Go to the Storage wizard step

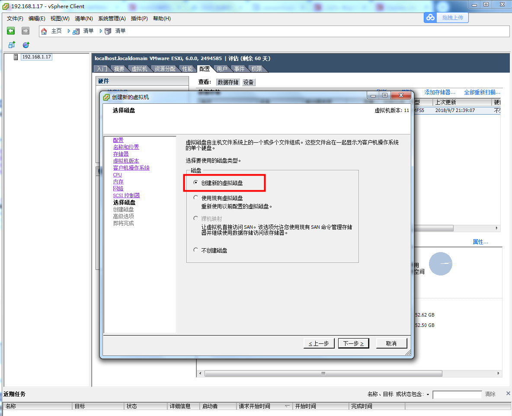pos(121,154)
